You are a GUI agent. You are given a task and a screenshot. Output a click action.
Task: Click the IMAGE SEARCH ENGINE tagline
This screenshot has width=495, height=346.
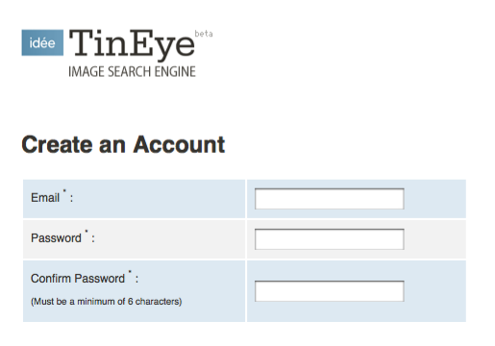pyautogui.click(x=132, y=71)
